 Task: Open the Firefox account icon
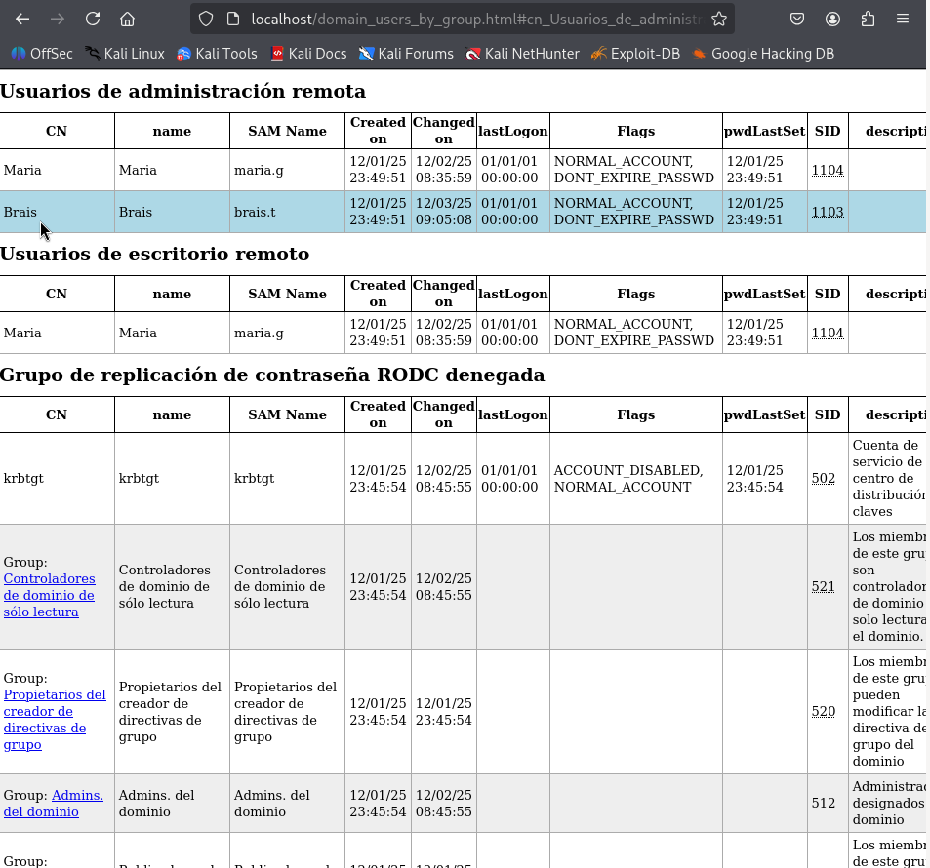coord(832,19)
